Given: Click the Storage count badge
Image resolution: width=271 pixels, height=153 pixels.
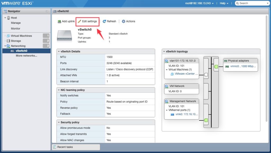Looking at the screenshot, I should (46, 41).
